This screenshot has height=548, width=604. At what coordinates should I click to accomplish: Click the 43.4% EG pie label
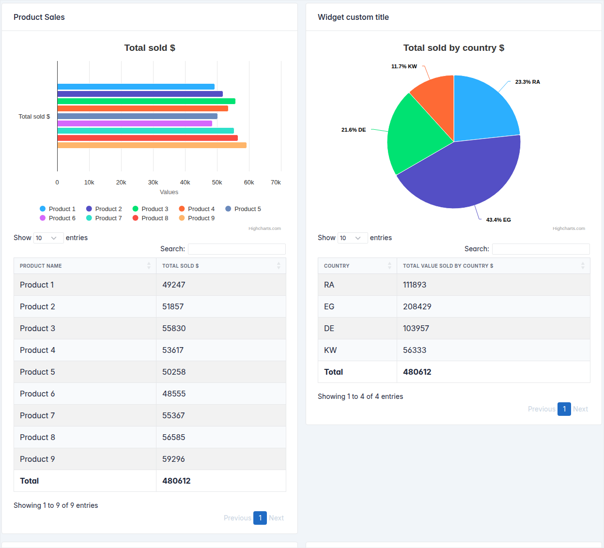pyautogui.click(x=498, y=220)
